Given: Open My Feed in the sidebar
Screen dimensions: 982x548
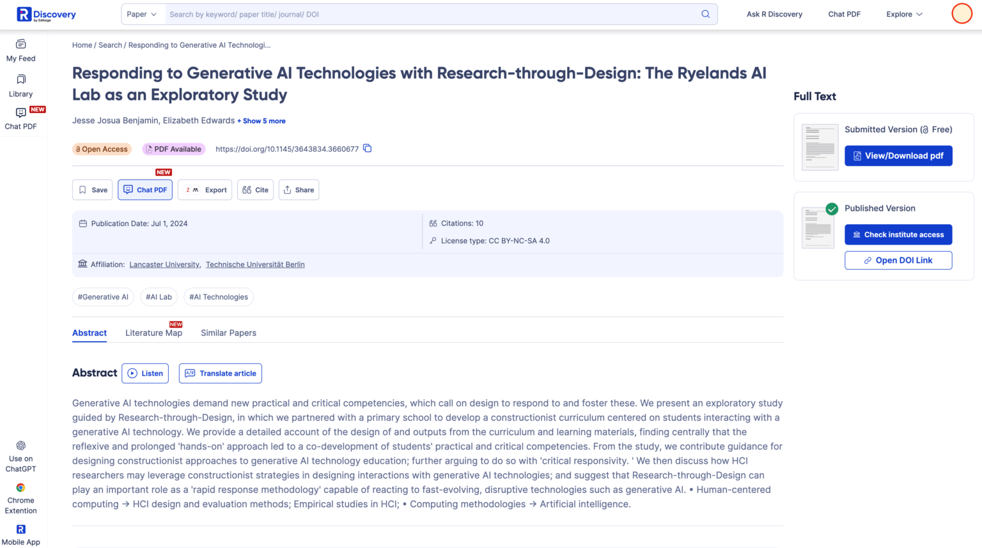Looking at the screenshot, I should click(21, 50).
